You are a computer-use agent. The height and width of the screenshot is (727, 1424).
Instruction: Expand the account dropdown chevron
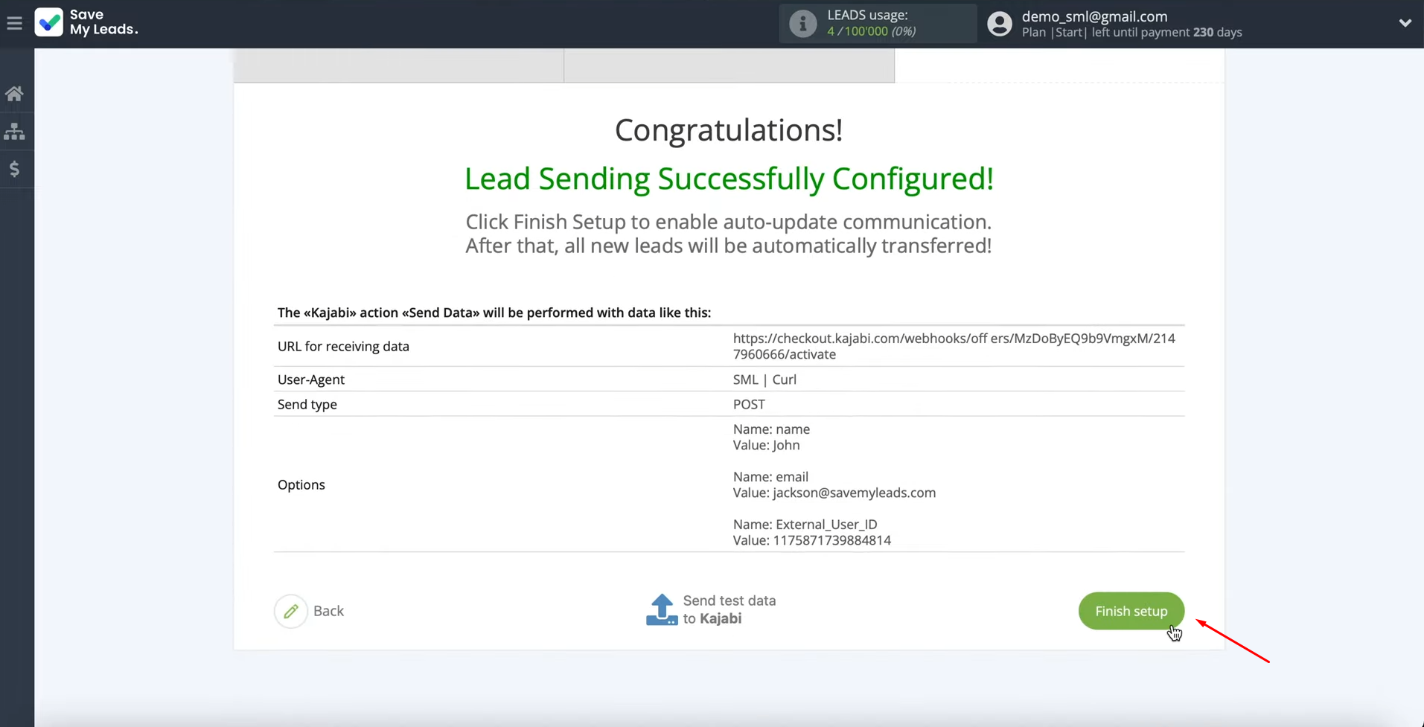click(x=1405, y=23)
